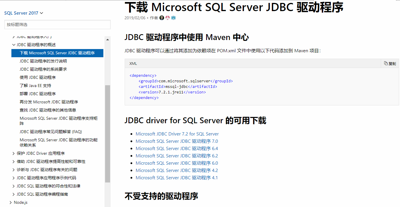Open JDBC 驱动程序常见问题解答 (FAQ) item

tap(51, 132)
